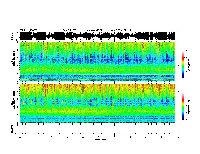Click the ch.2 spectrogram panel
The width and height of the screenshot is (200, 154).
point(97,103)
